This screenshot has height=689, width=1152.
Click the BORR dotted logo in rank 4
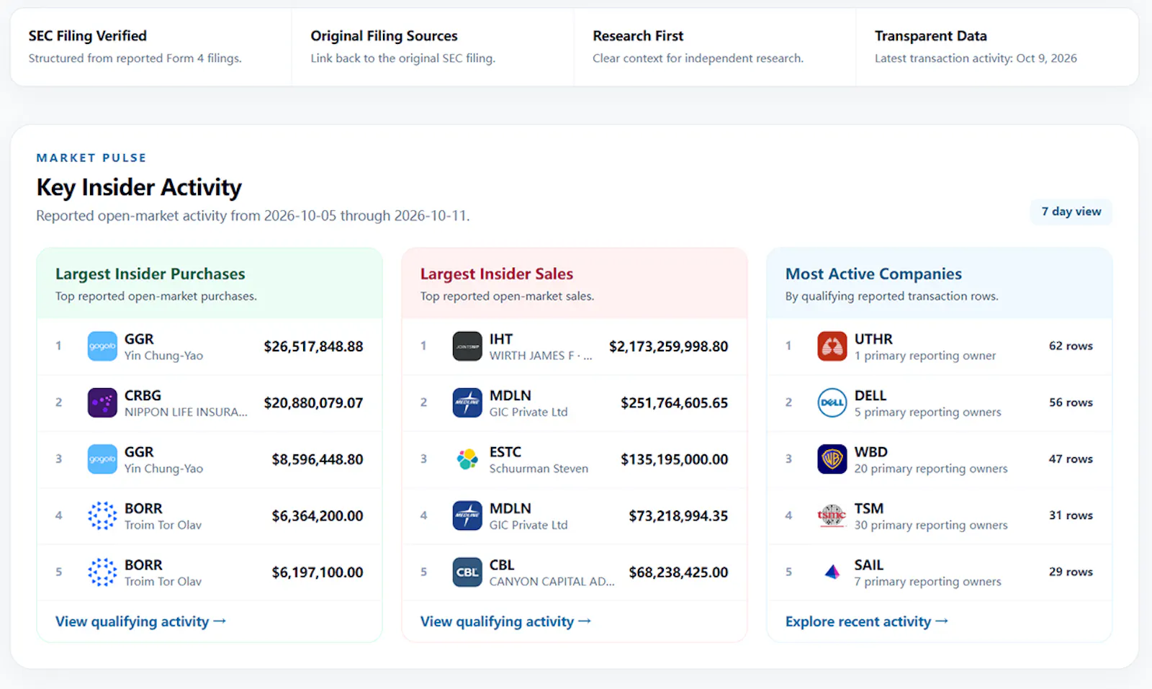(102, 515)
